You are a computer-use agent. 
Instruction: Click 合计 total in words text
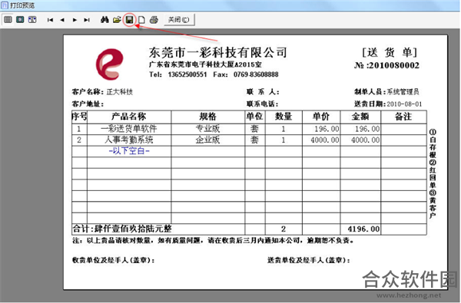(x=122, y=229)
